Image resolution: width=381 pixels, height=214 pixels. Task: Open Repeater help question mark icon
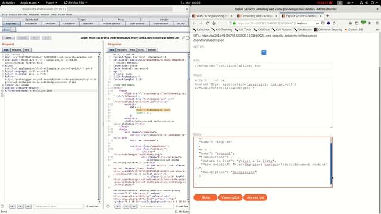pos(188,38)
